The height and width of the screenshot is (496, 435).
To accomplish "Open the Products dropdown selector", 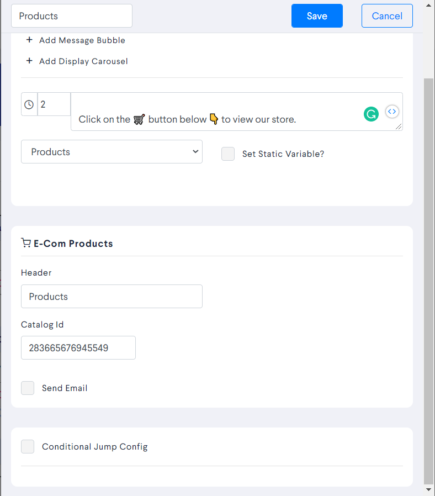I will pyautogui.click(x=112, y=152).
